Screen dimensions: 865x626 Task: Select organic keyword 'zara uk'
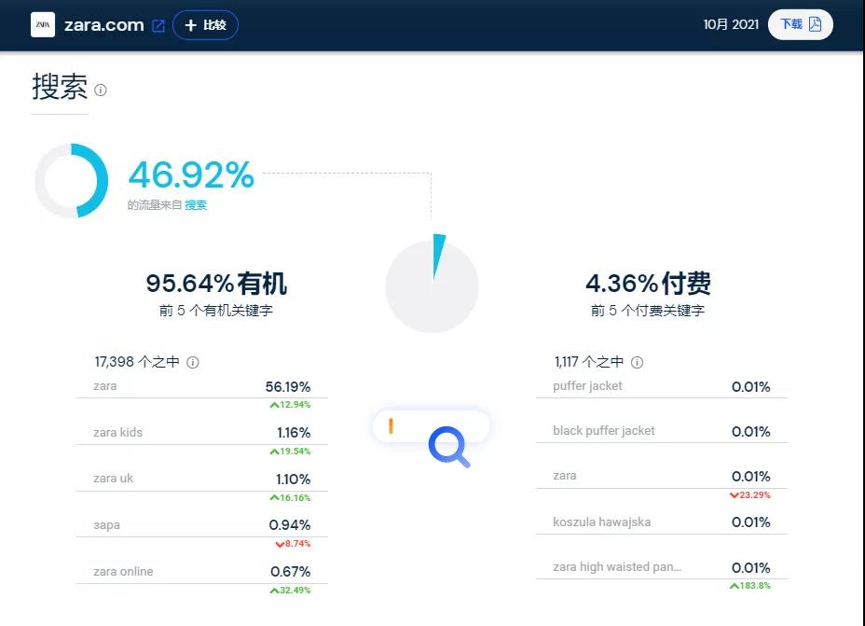click(114, 479)
